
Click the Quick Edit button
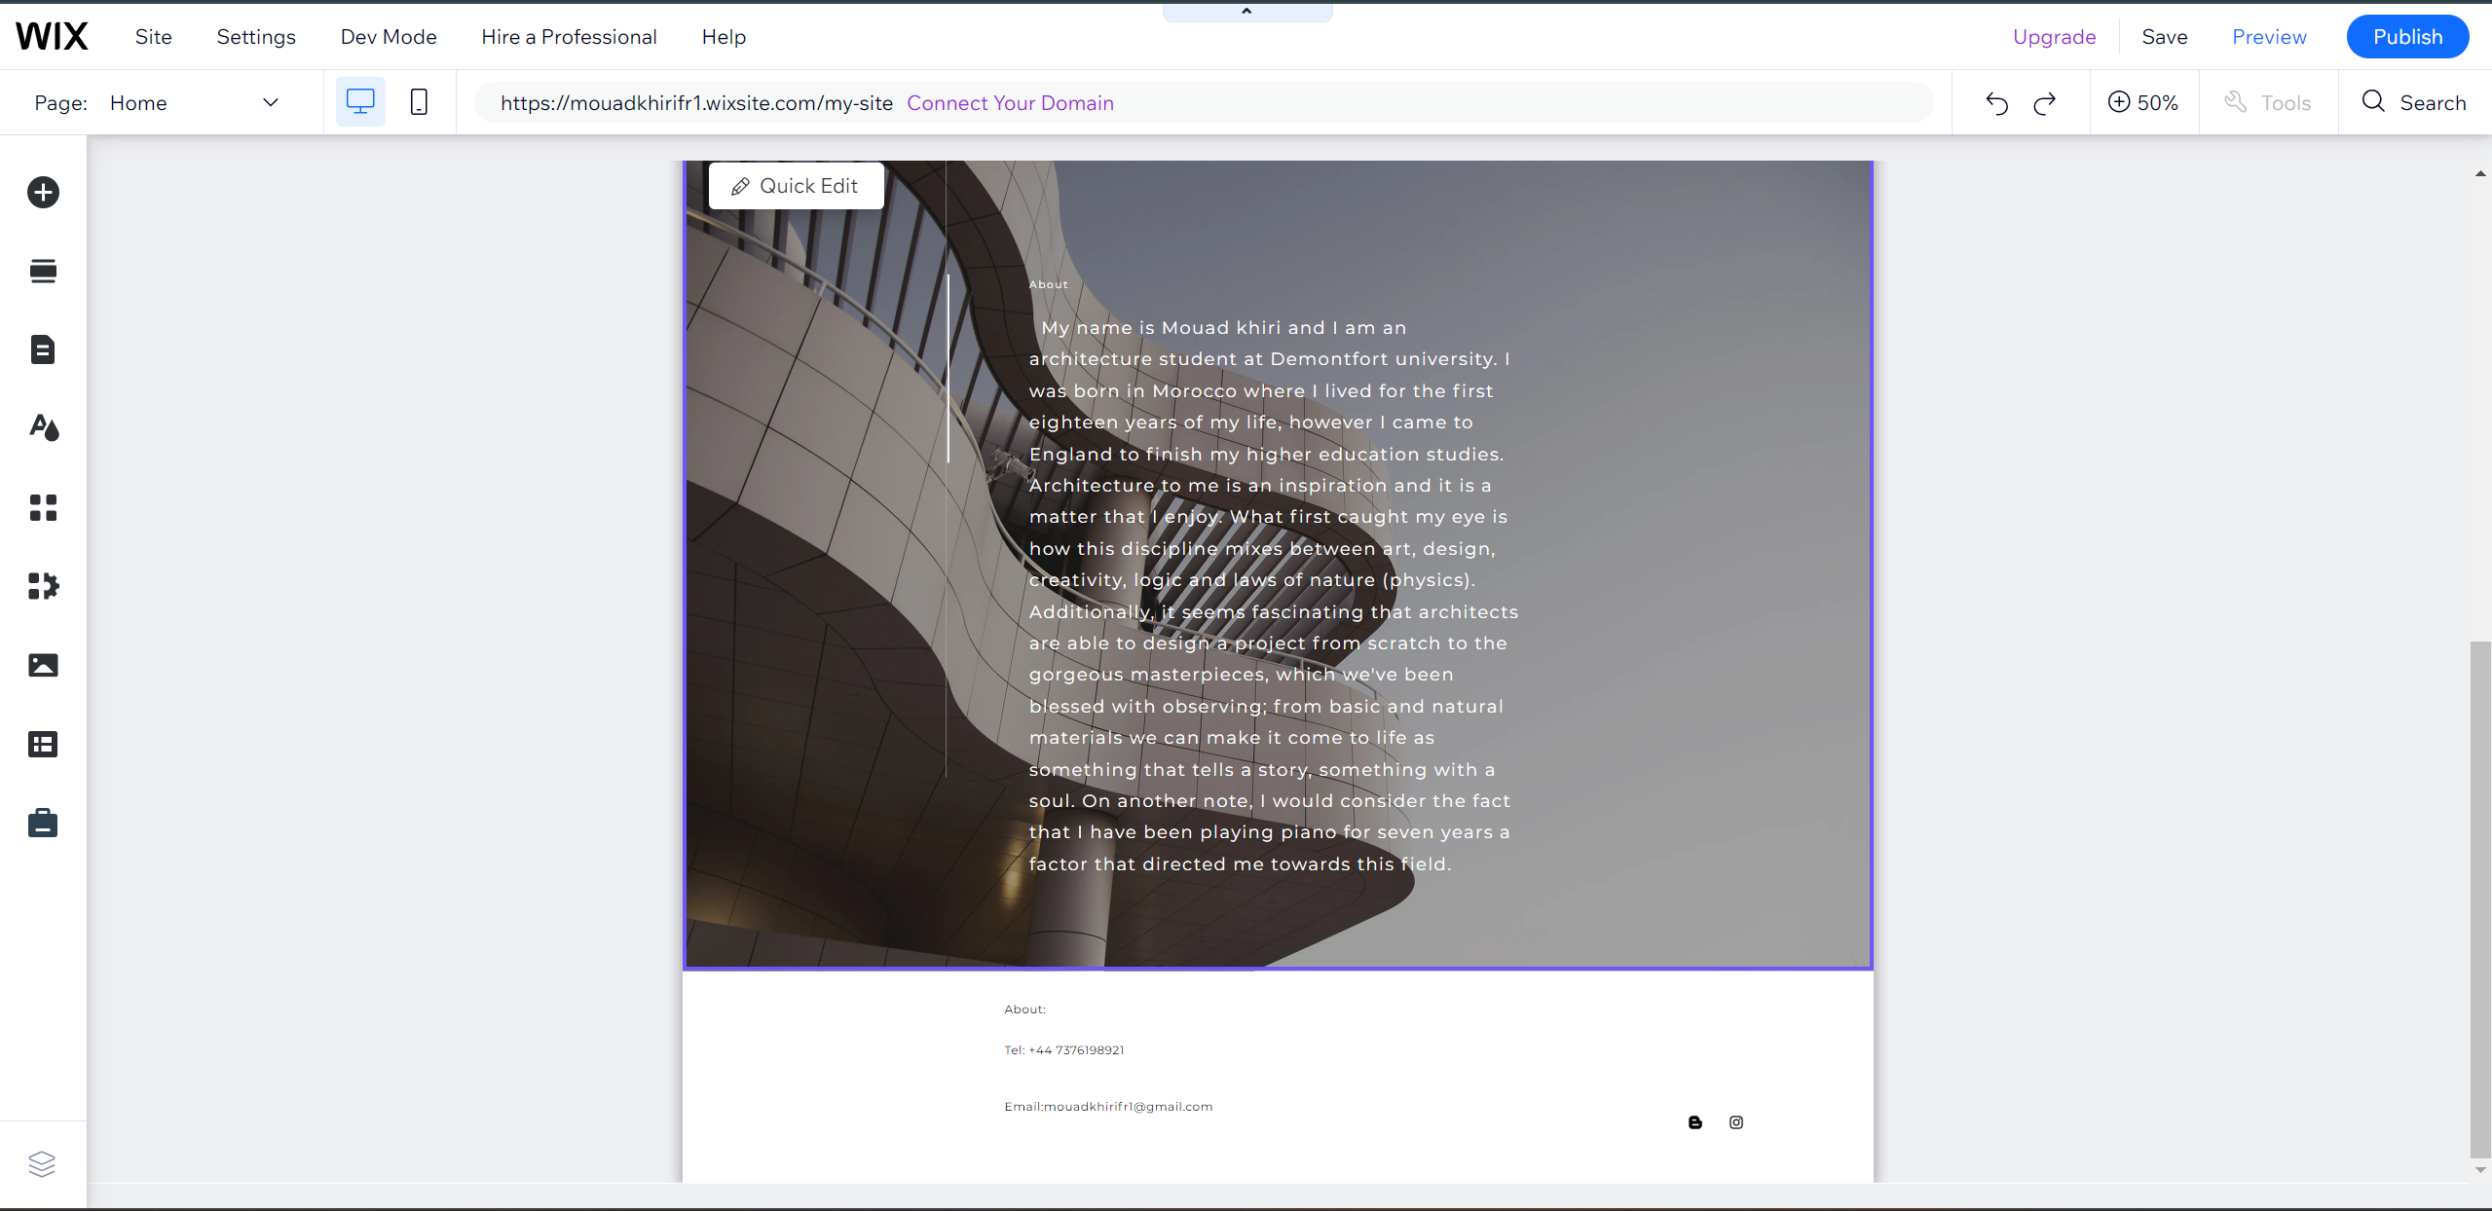point(796,186)
